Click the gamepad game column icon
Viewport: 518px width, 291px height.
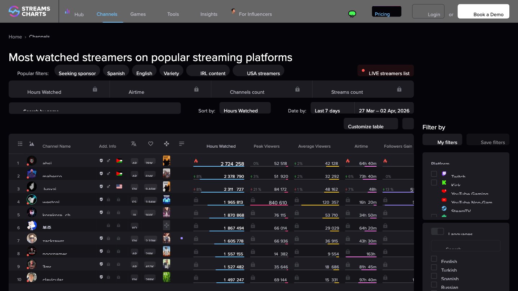pos(167,144)
